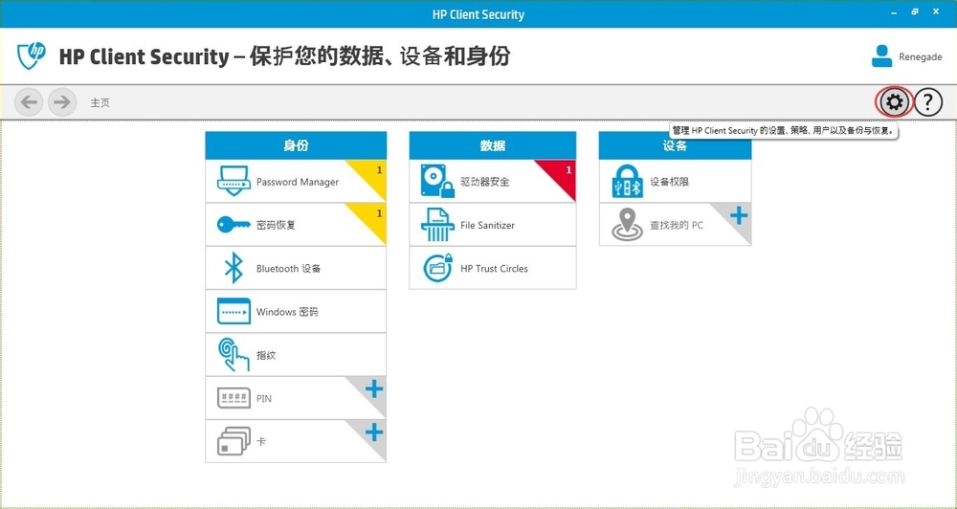Minimize the HP Client Security window
Image resolution: width=957 pixels, height=509 pixels.
(x=894, y=11)
